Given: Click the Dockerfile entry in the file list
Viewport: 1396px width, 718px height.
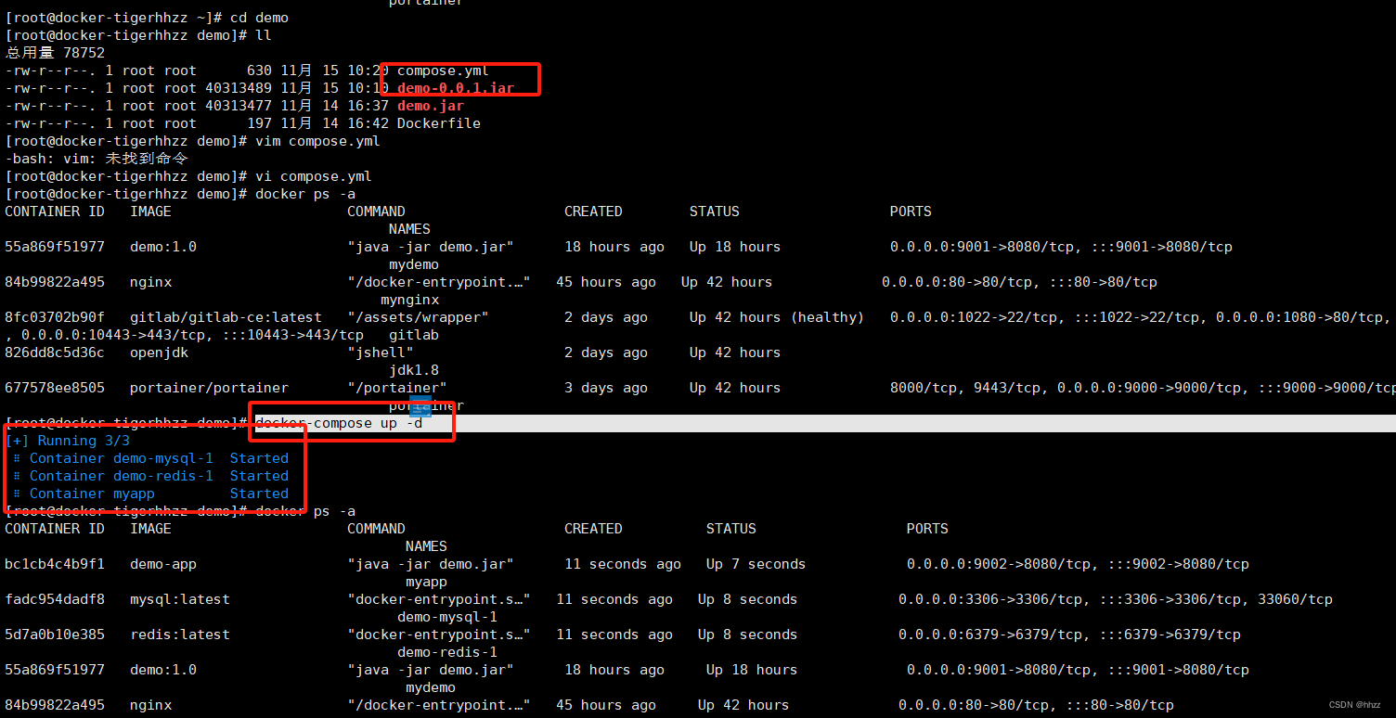Looking at the screenshot, I should click(437, 122).
